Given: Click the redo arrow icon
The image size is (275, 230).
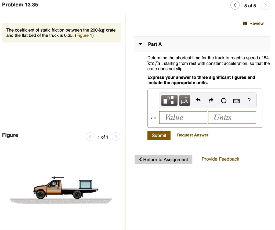Looking at the screenshot, I should pyautogui.click(x=211, y=101).
